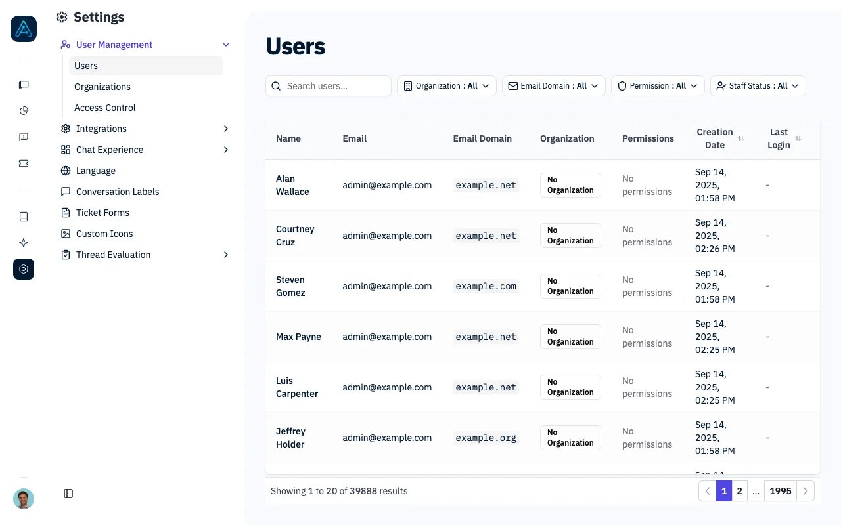This screenshot has height=525, width=841.
Task: Open Email Domain filter dropdown
Action: 554,86
